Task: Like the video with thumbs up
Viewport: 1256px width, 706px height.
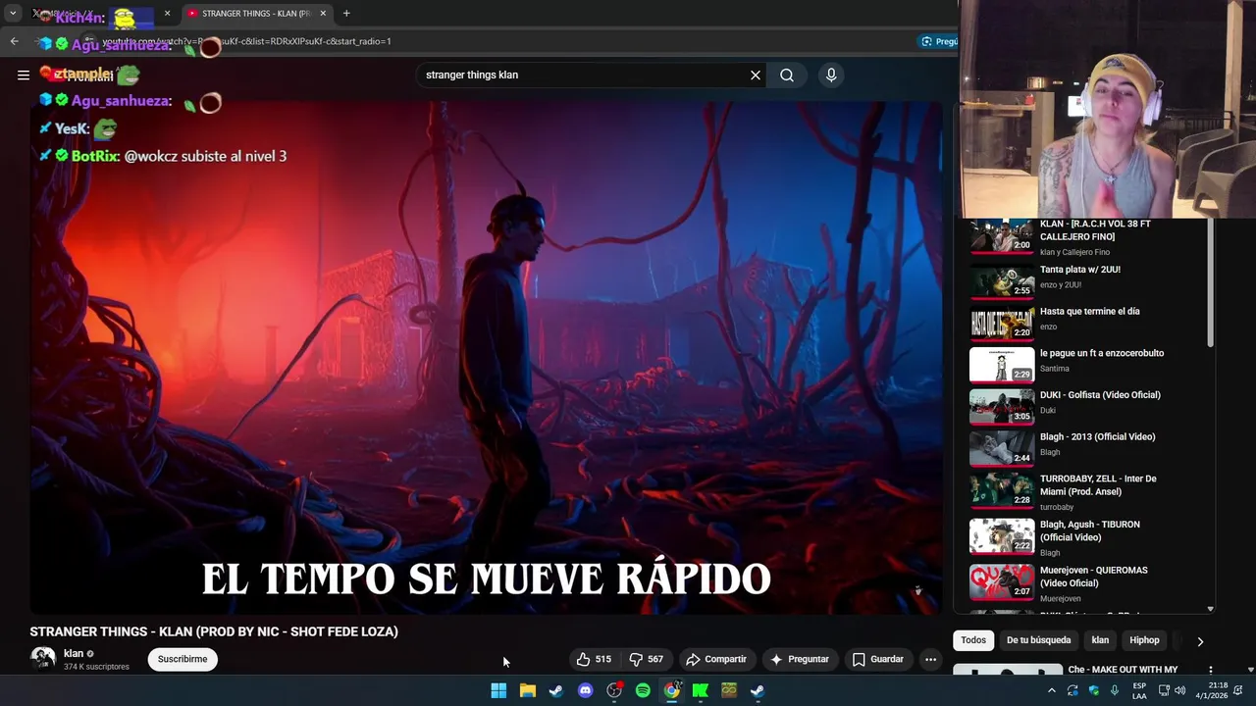Action: (x=594, y=659)
